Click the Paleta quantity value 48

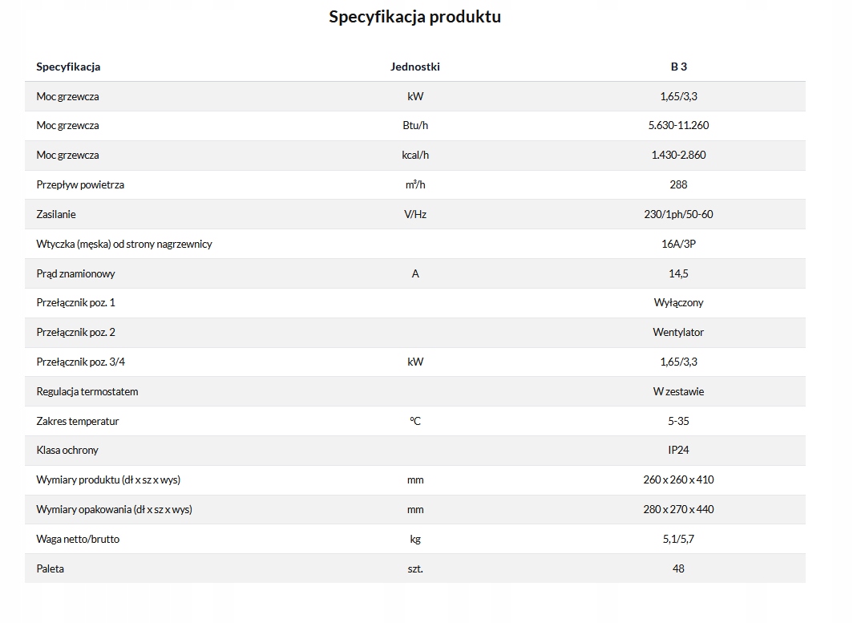pyautogui.click(x=678, y=568)
